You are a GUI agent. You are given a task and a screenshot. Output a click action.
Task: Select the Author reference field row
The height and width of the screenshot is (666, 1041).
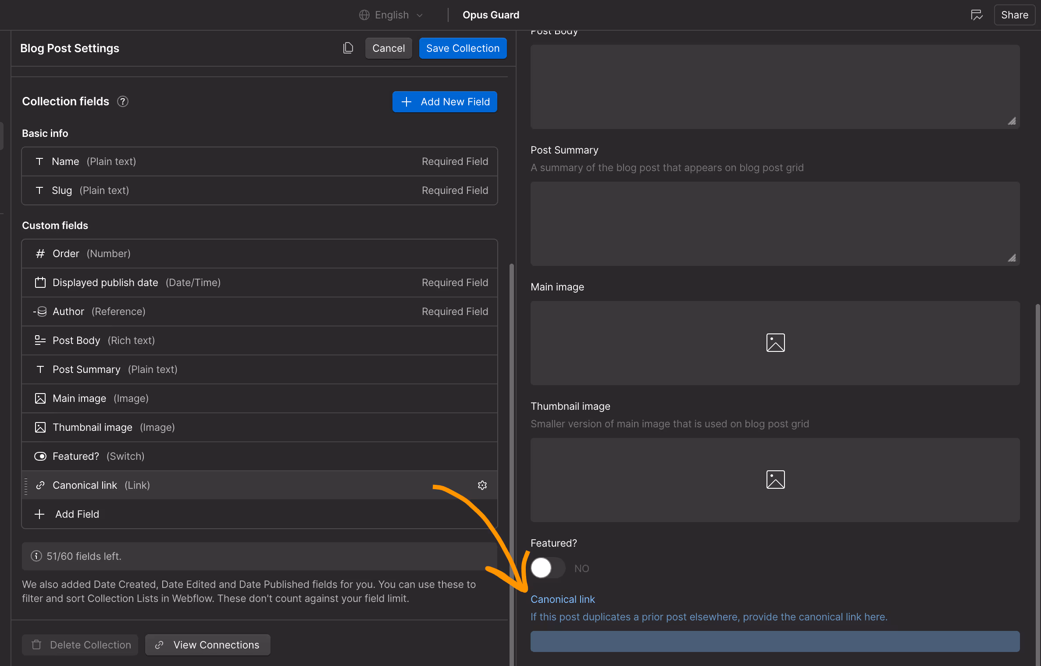(259, 312)
